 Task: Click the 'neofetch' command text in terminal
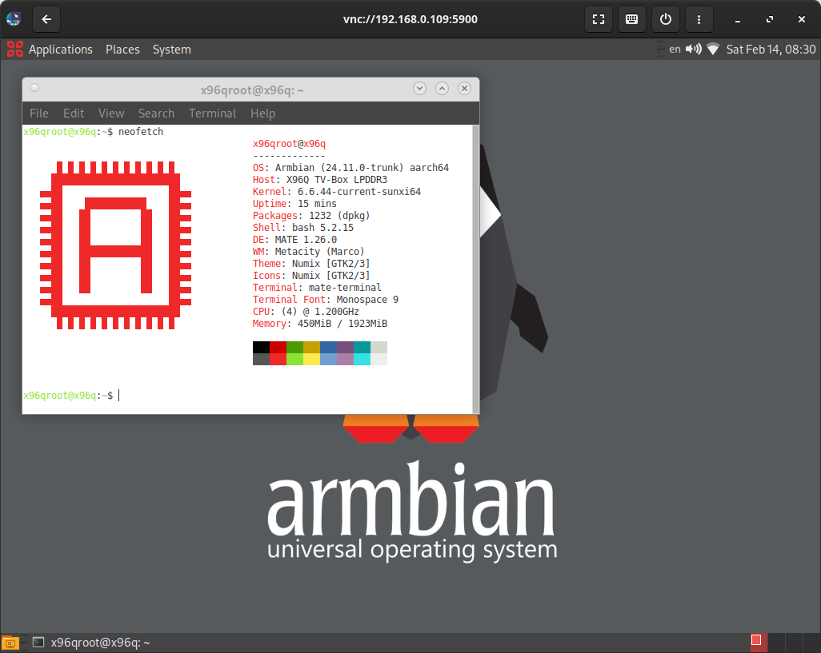(x=141, y=132)
